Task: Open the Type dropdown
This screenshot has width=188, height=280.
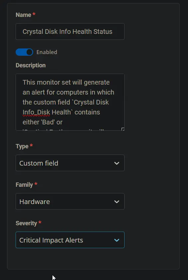Action: coord(70,163)
